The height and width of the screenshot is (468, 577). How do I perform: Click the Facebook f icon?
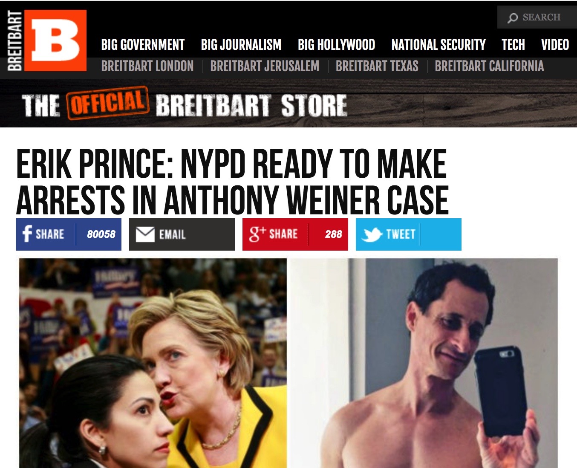pyautogui.click(x=27, y=234)
